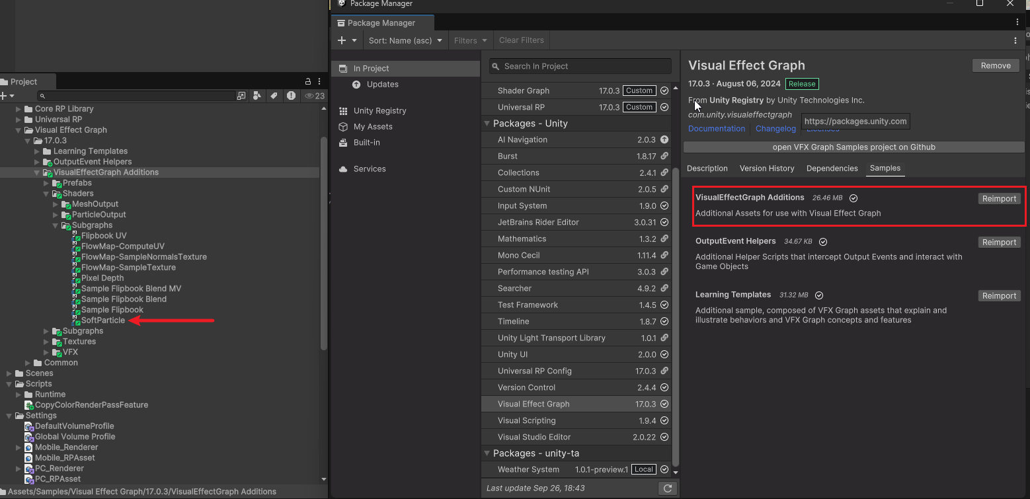The image size is (1030, 499).
Task: Toggle hidden packages visibility eye icon
Action: pos(309,96)
